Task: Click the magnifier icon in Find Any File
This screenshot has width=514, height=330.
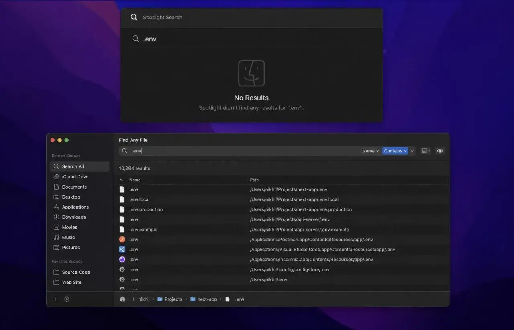Action: pyautogui.click(x=124, y=151)
